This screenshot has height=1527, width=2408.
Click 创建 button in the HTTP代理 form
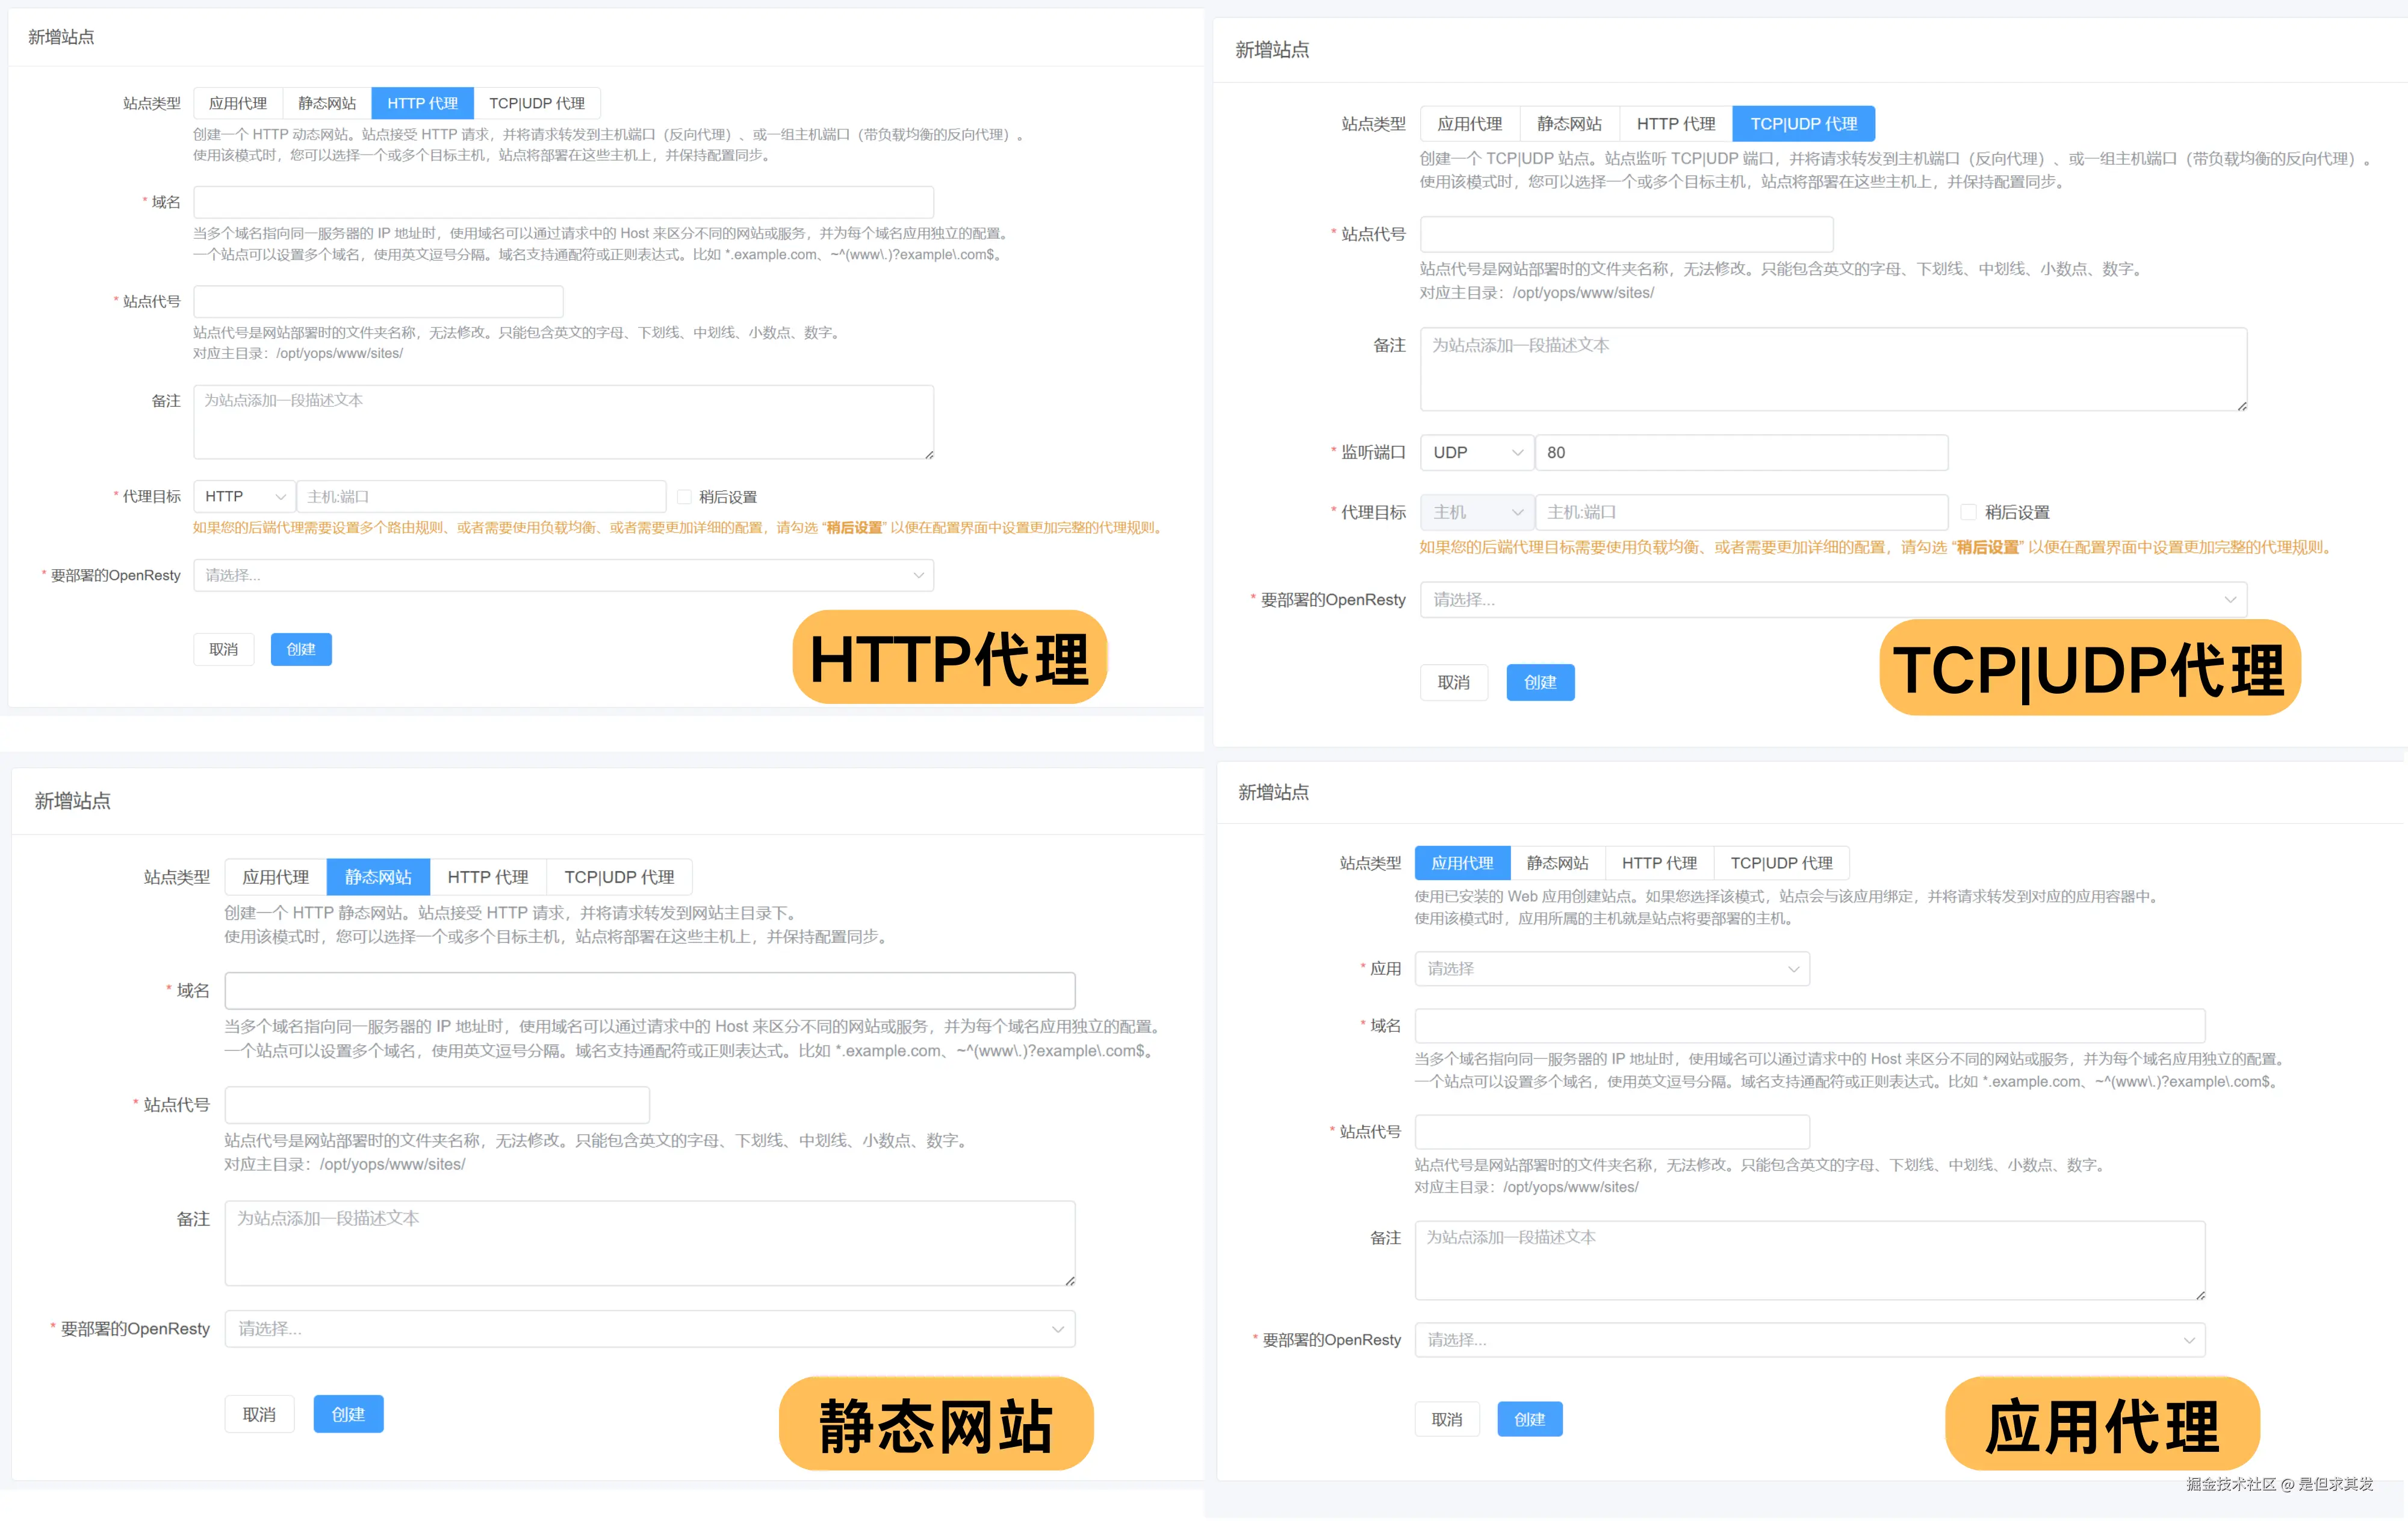pyautogui.click(x=301, y=650)
